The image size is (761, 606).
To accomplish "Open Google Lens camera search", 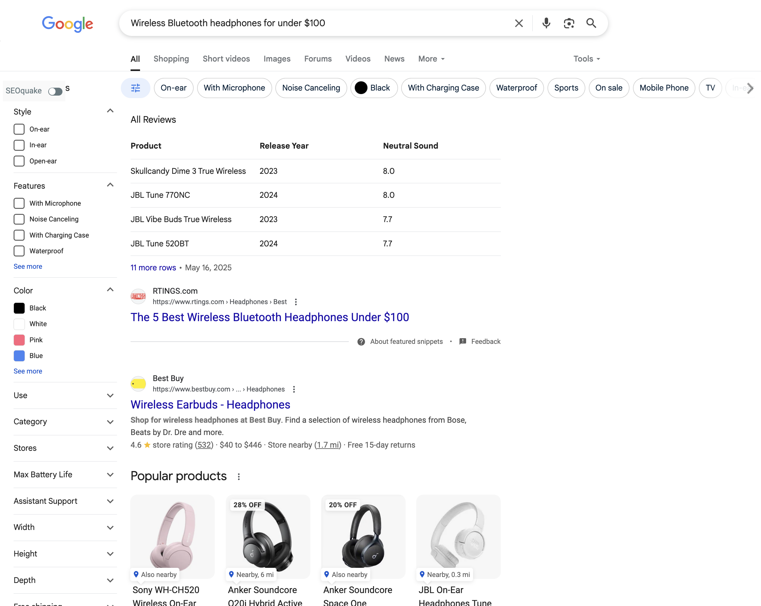I will 569,23.
